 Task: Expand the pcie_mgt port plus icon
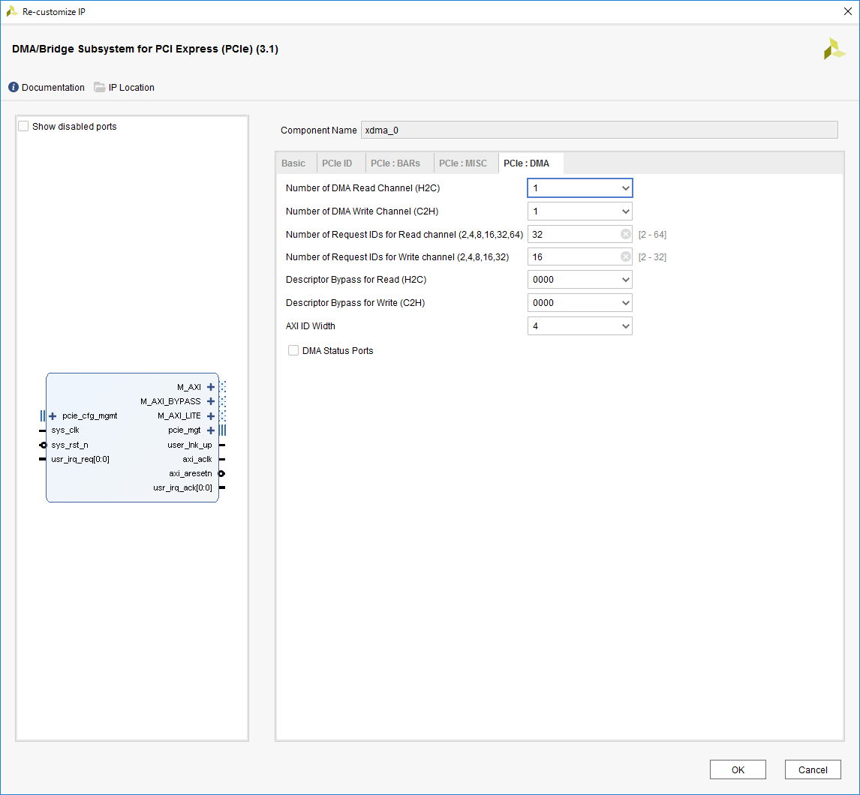[211, 430]
